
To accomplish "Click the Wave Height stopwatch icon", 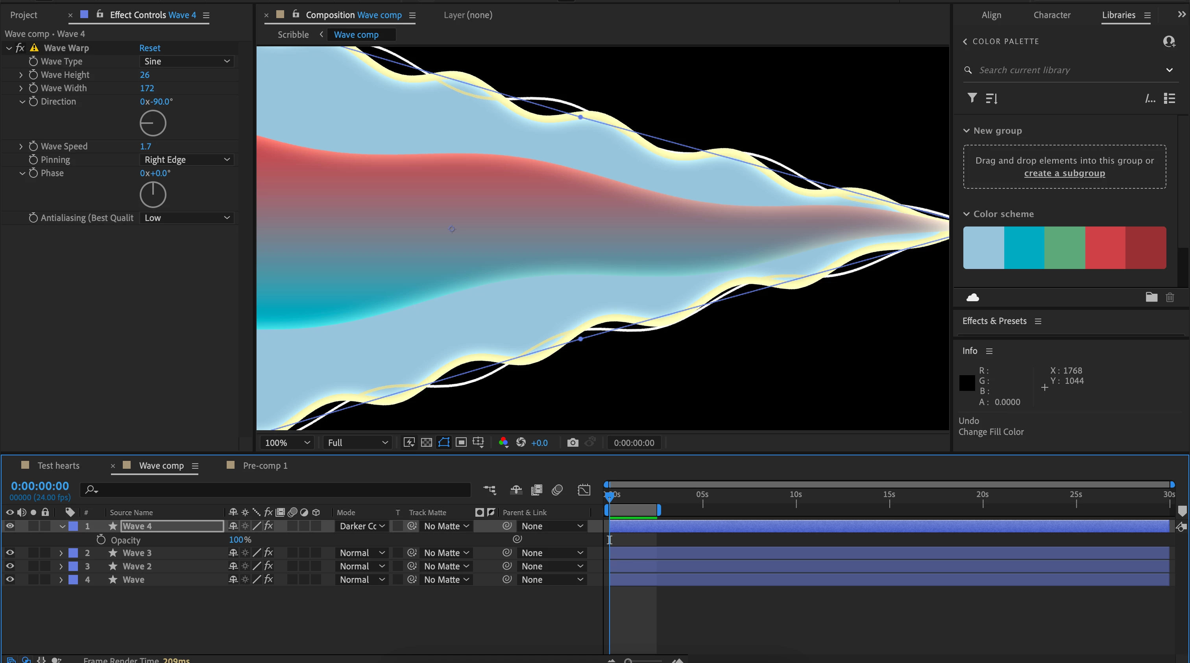I will tap(33, 74).
